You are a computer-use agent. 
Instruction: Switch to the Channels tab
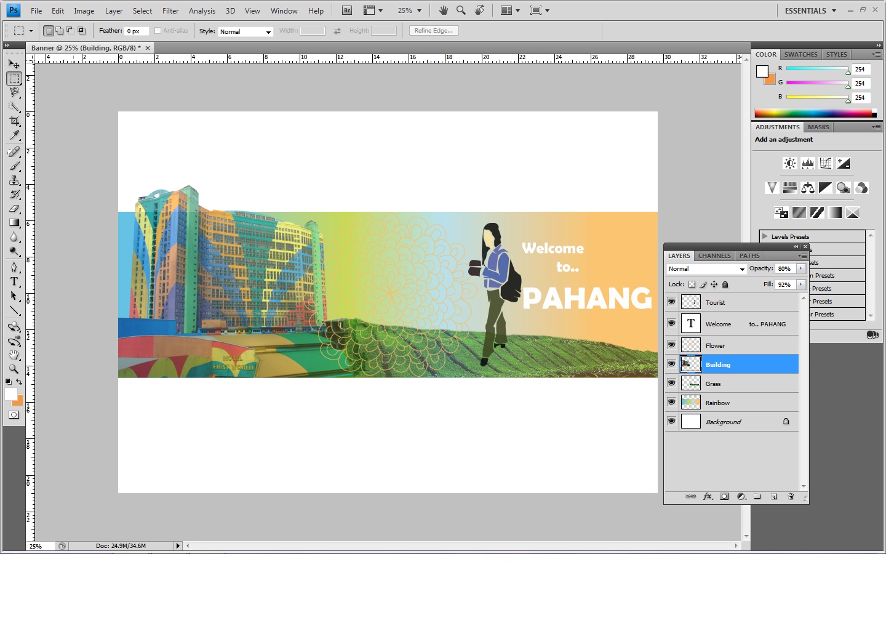pos(714,256)
